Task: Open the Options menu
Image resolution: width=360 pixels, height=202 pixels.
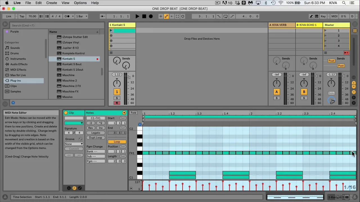Action: pyautogui.click(x=80, y=3)
